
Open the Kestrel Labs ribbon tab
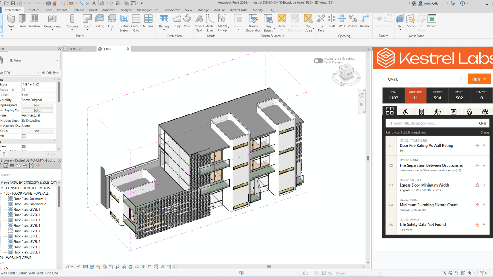(239, 10)
